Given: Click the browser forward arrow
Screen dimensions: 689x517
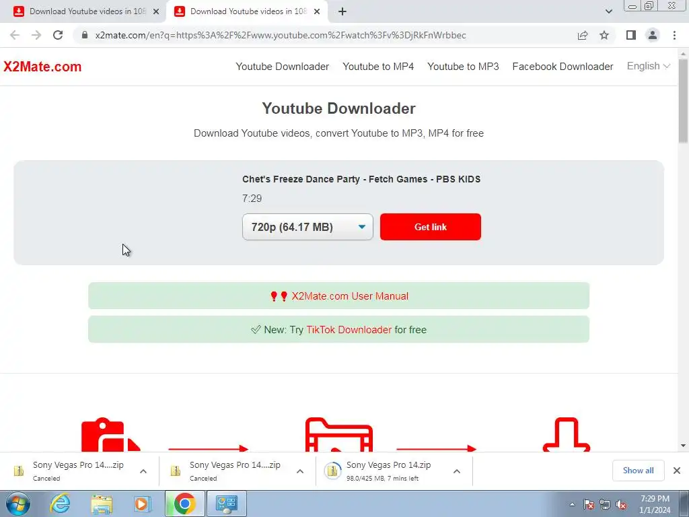Looking at the screenshot, I should click(x=36, y=35).
